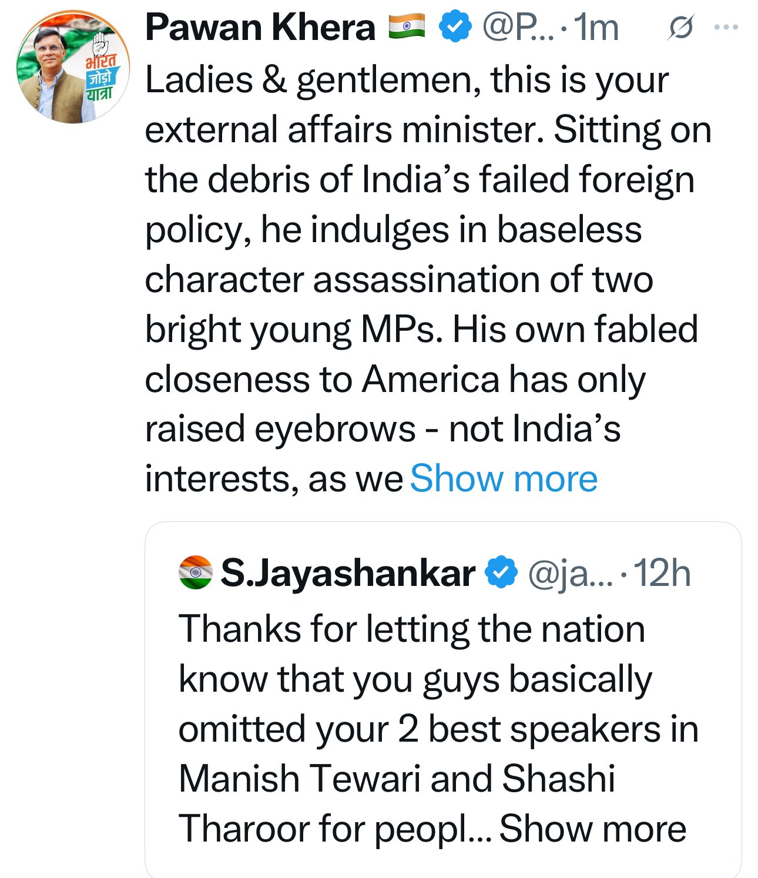Open Pawan Khera's profile picture
The image size is (758, 878).
pyautogui.click(x=73, y=68)
